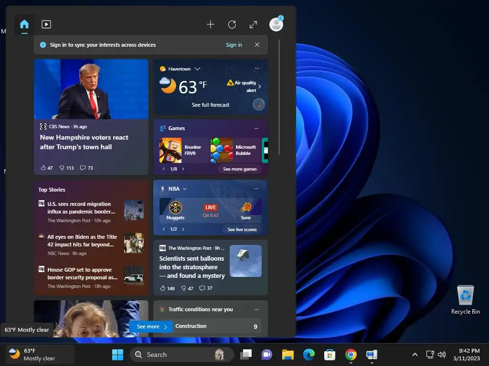Click the widgets panel scrollbar

coord(279,97)
